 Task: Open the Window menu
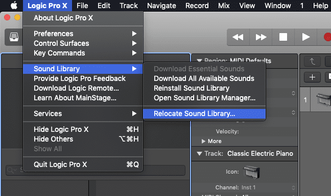pos(278,6)
